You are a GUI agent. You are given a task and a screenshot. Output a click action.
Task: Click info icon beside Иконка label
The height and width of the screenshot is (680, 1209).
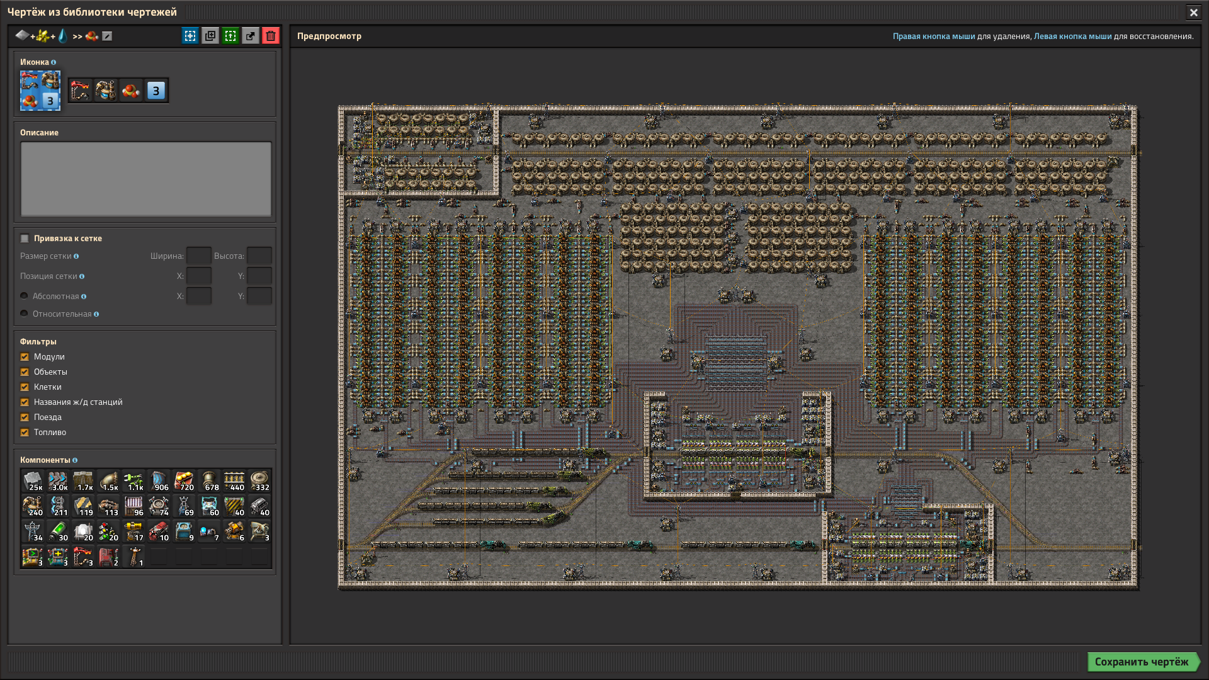click(x=54, y=62)
